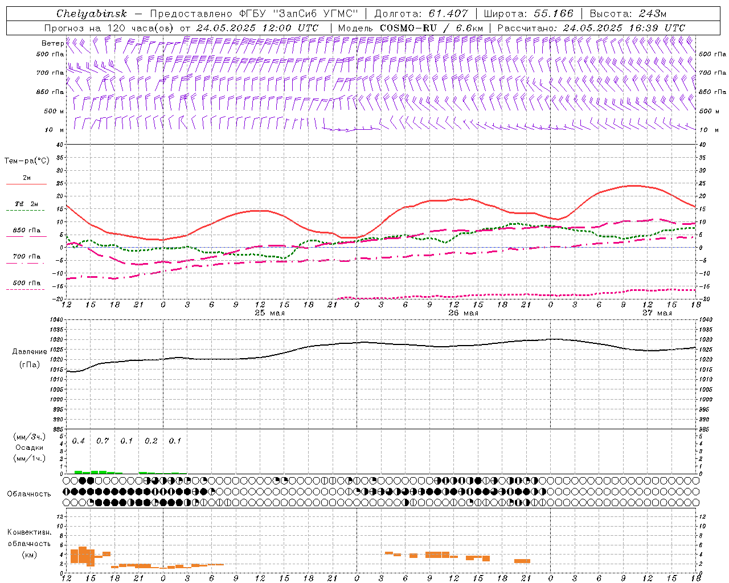Click "Рассчитано: 24.05.2025 16:39 UTC" timestamp
Image resolution: width=729 pixels, height=583 pixels.
click(591, 28)
